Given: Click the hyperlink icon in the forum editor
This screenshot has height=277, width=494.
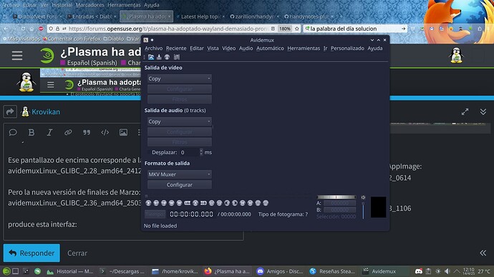Looking at the screenshot, I should (68, 132).
